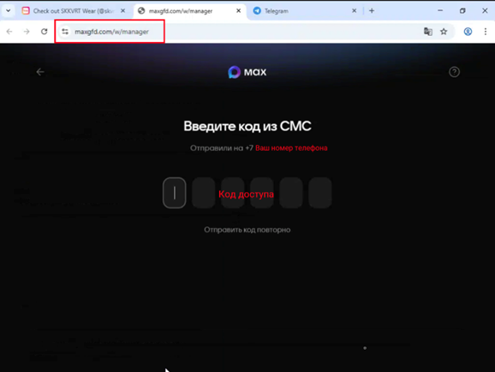This screenshot has width=495, height=372.
Task: Close the maxgfd.com/w/manager tab
Action: tap(239, 11)
